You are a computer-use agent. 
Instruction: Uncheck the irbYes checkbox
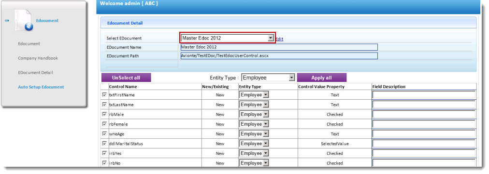104,153
